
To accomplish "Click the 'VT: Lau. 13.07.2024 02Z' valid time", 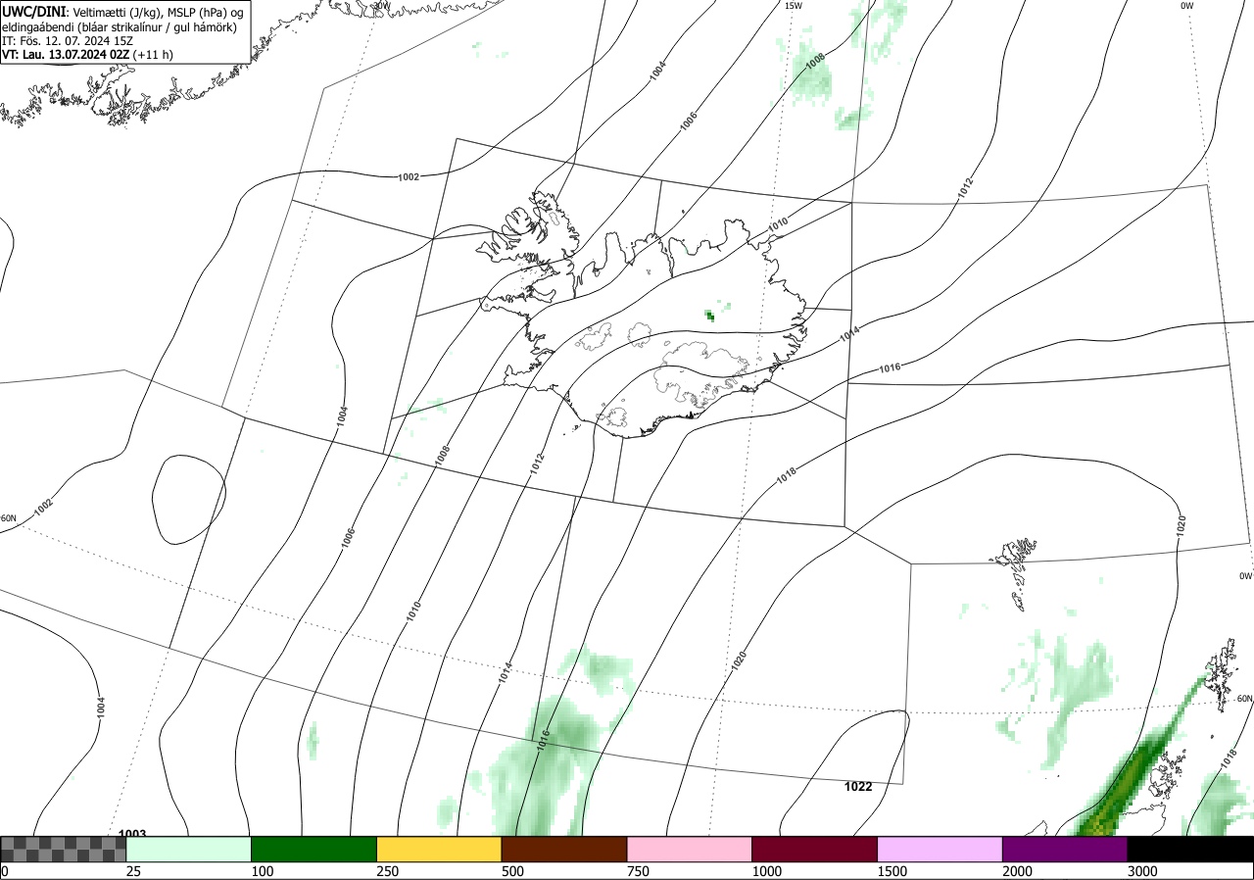I will (66, 55).
